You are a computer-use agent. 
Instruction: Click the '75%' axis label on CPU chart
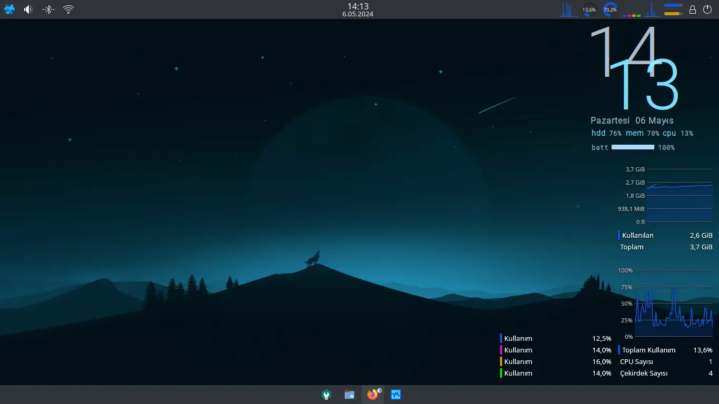click(627, 287)
